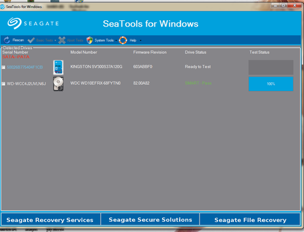Click the Seagate logo in the header
Screen dimensions: 304x232
pos(33,23)
